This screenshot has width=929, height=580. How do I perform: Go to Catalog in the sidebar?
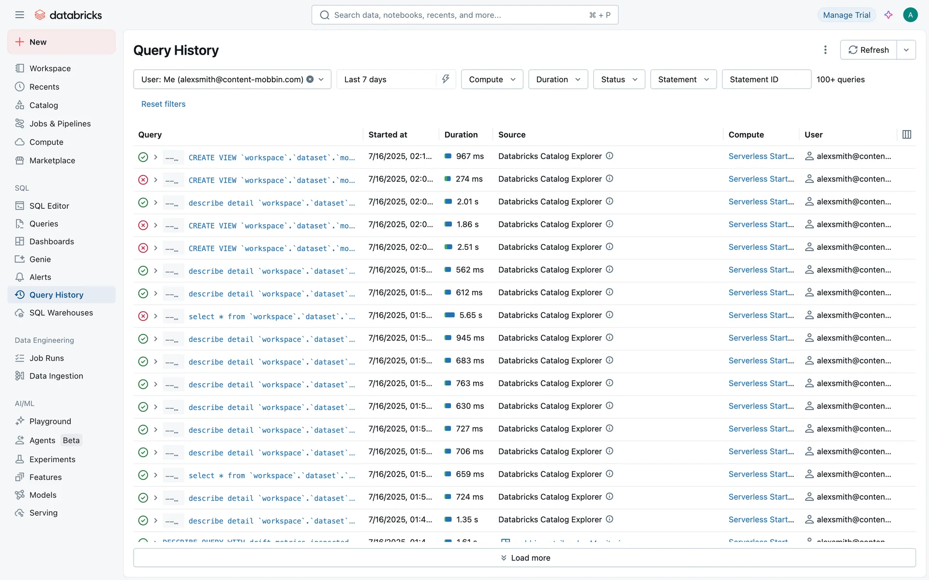[44, 105]
